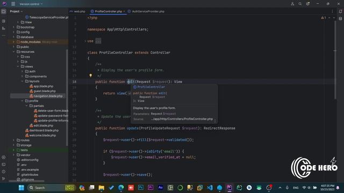Select guest.blade.php in project tree

45,91
